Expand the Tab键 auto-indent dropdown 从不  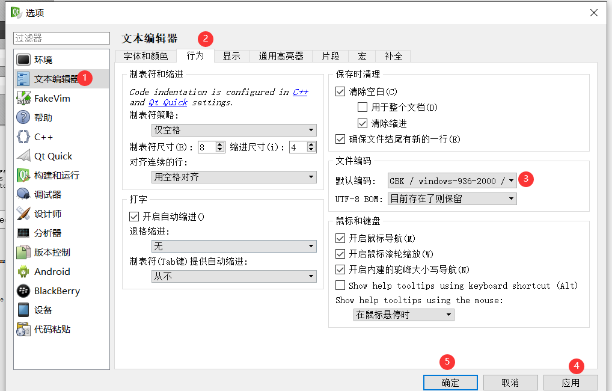[234, 276]
